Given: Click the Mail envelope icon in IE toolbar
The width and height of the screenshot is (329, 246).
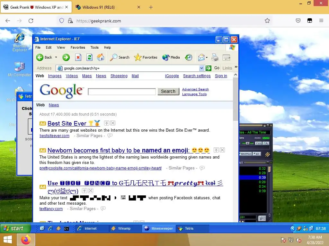Looking at the screenshot, I should (x=201, y=57).
